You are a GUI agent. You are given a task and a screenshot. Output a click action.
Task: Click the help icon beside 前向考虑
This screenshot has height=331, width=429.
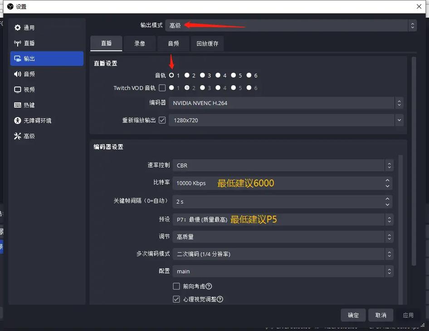pyautogui.click(x=208, y=286)
